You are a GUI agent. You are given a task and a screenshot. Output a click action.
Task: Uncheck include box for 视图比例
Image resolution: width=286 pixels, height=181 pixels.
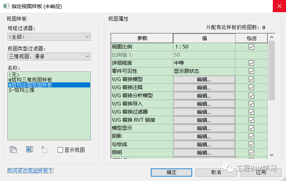pyautogui.click(x=251, y=47)
